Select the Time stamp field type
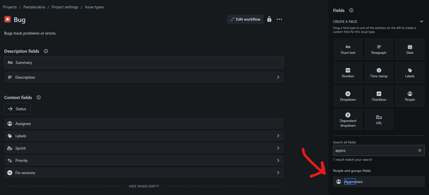Image resolution: width=429 pixels, height=195 pixels. tap(379, 73)
